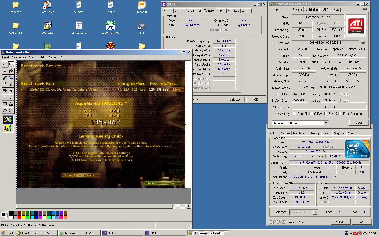The image size is (379, 237).
Task: Switch to the AquaMark taskbar button
Action: coord(36,233)
